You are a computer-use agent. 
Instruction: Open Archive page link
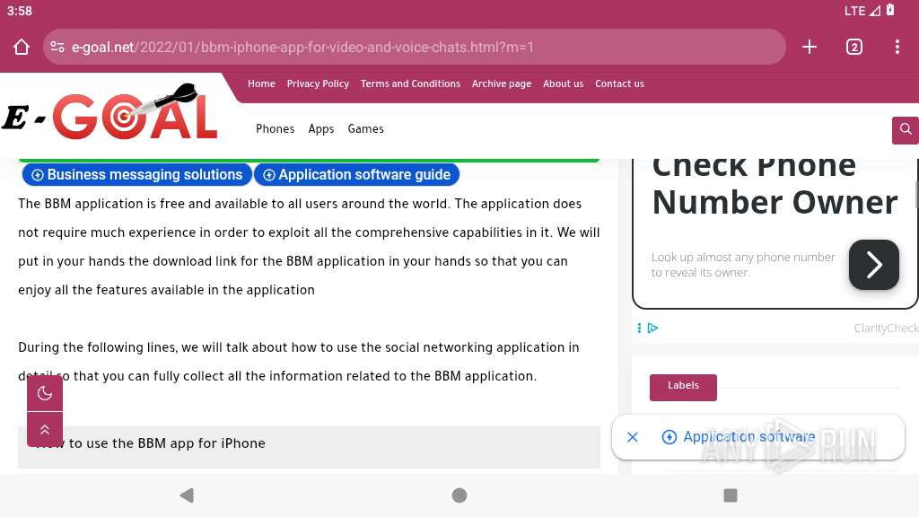[502, 83]
